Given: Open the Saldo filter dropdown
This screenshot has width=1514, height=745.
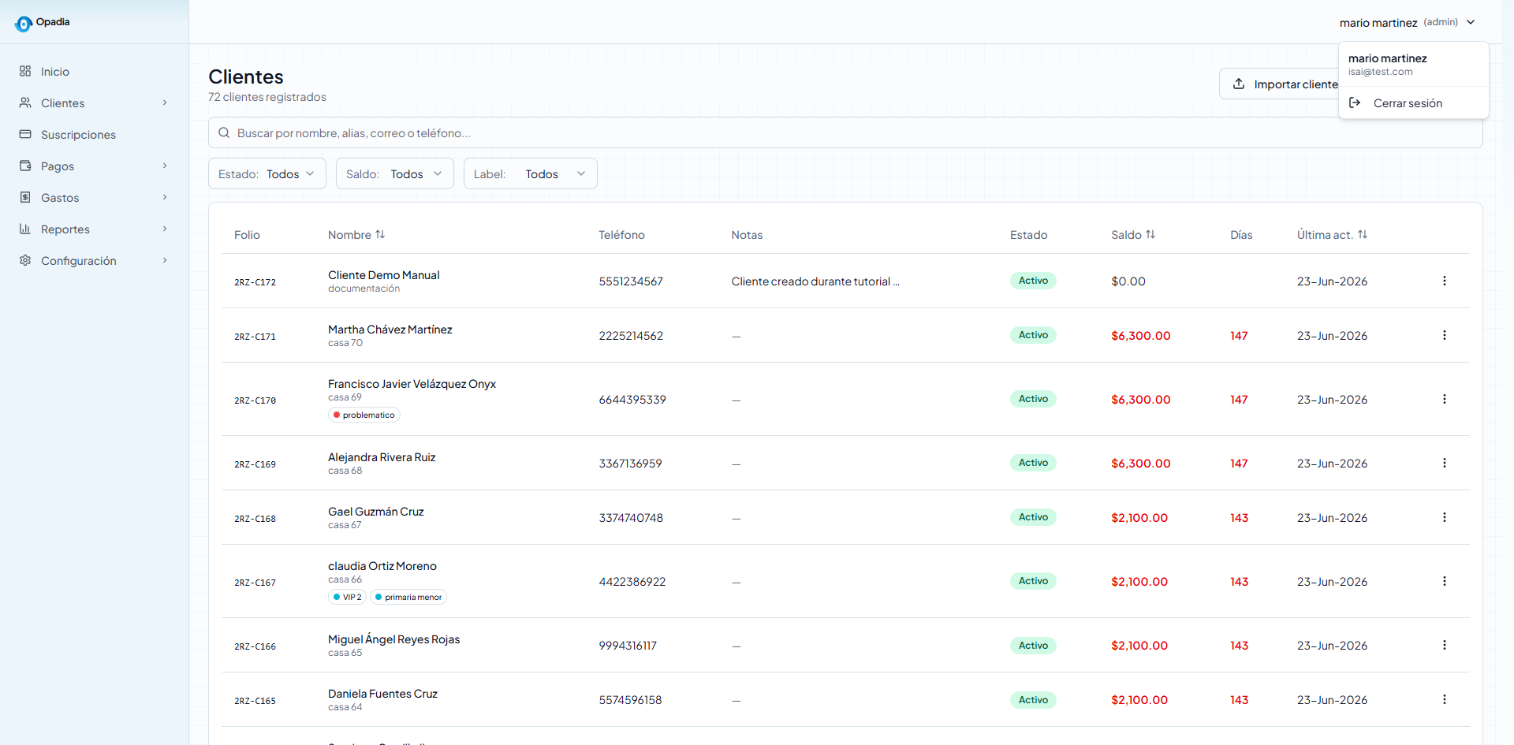Looking at the screenshot, I should click(395, 173).
